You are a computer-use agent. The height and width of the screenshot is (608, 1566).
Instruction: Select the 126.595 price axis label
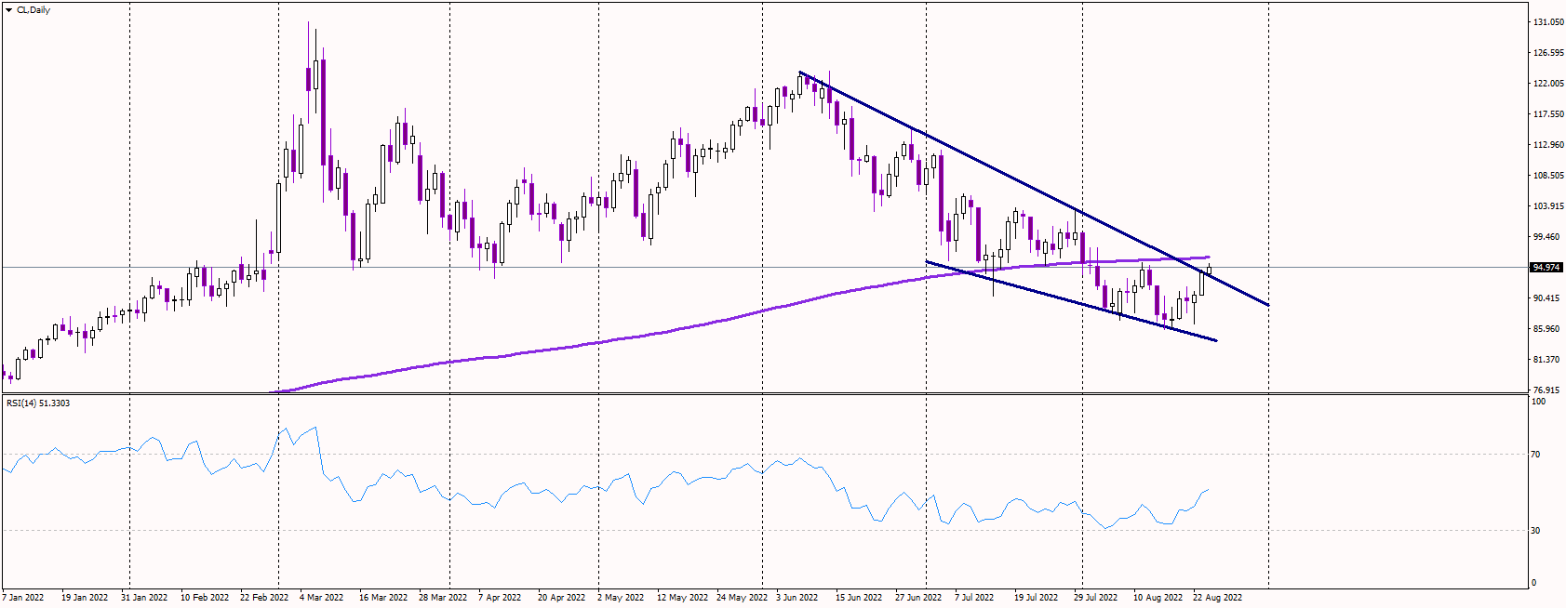tap(1548, 53)
